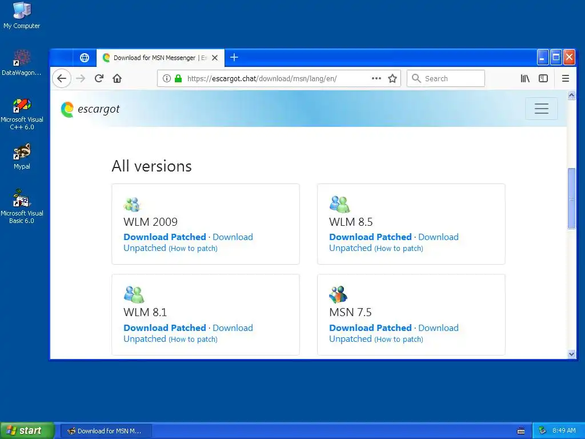Click the taskbar clock showing 8:49 AM
Image resolution: width=585 pixels, height=439 pixels.
[564, 431]
